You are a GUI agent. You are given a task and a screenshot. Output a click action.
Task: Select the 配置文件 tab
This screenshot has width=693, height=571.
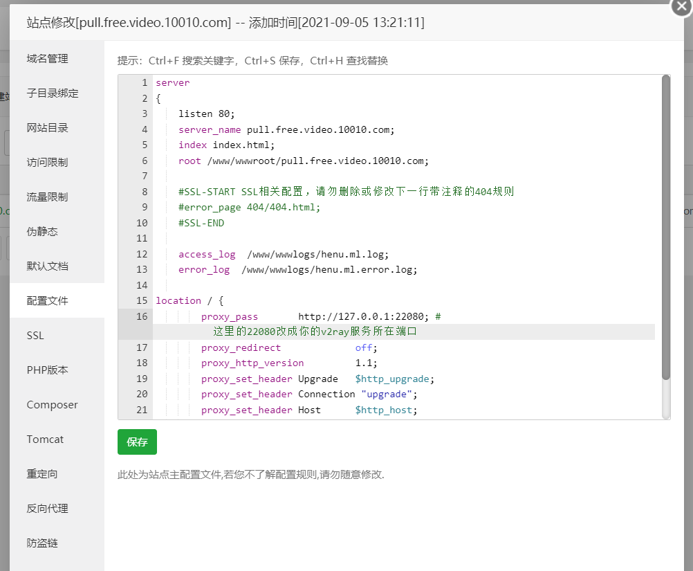click(48, 301)
